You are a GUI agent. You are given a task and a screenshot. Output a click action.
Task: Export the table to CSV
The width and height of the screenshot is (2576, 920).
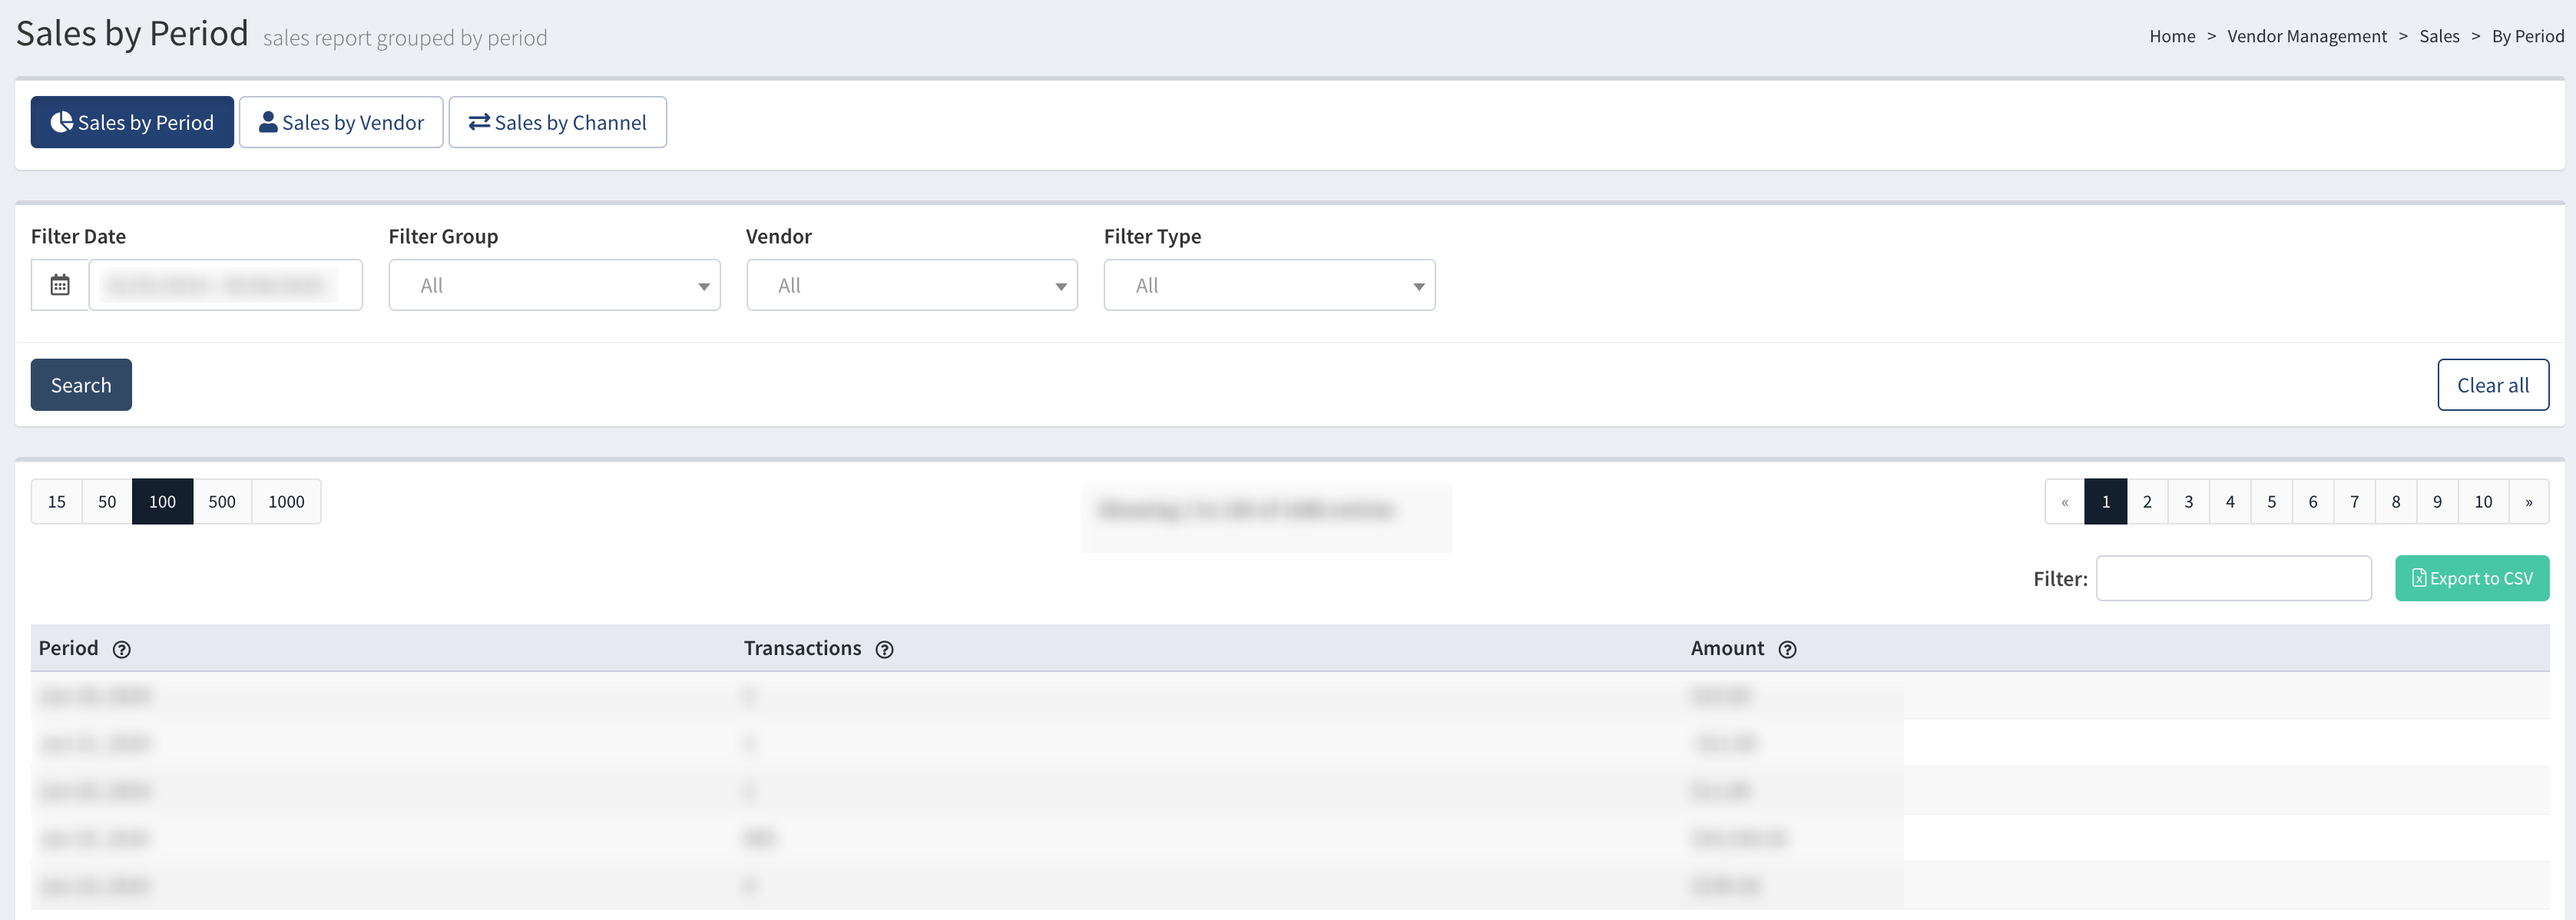[2471, 578]
